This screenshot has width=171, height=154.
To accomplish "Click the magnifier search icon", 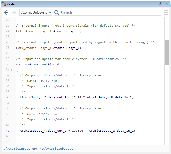I will pyautogui.click(x=56, y=13).
